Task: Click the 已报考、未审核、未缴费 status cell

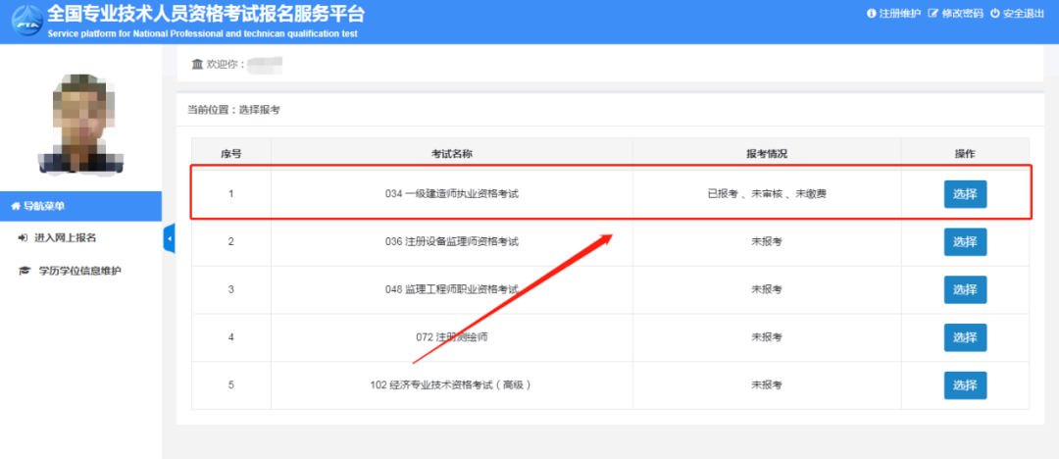Action: click(x=766, y=194)
